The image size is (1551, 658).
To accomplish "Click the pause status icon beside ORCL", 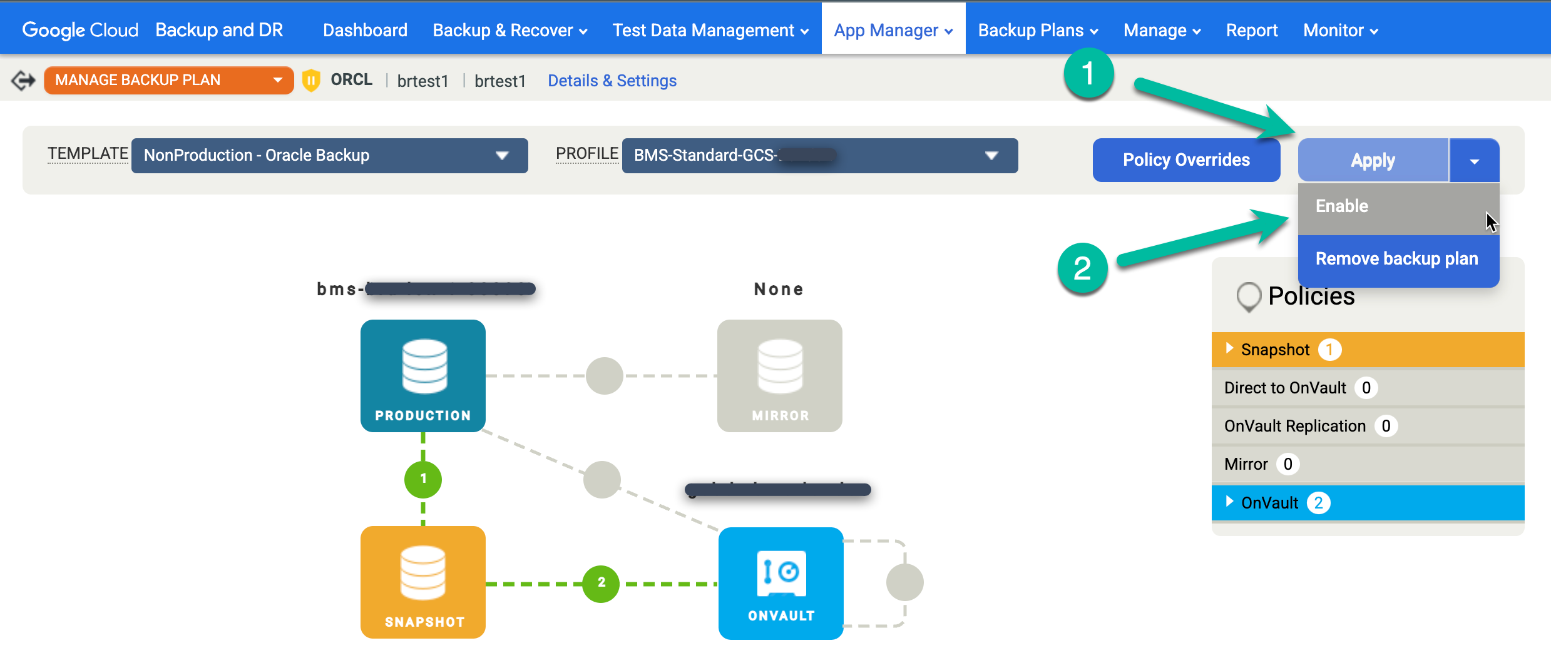I will 311,79.
